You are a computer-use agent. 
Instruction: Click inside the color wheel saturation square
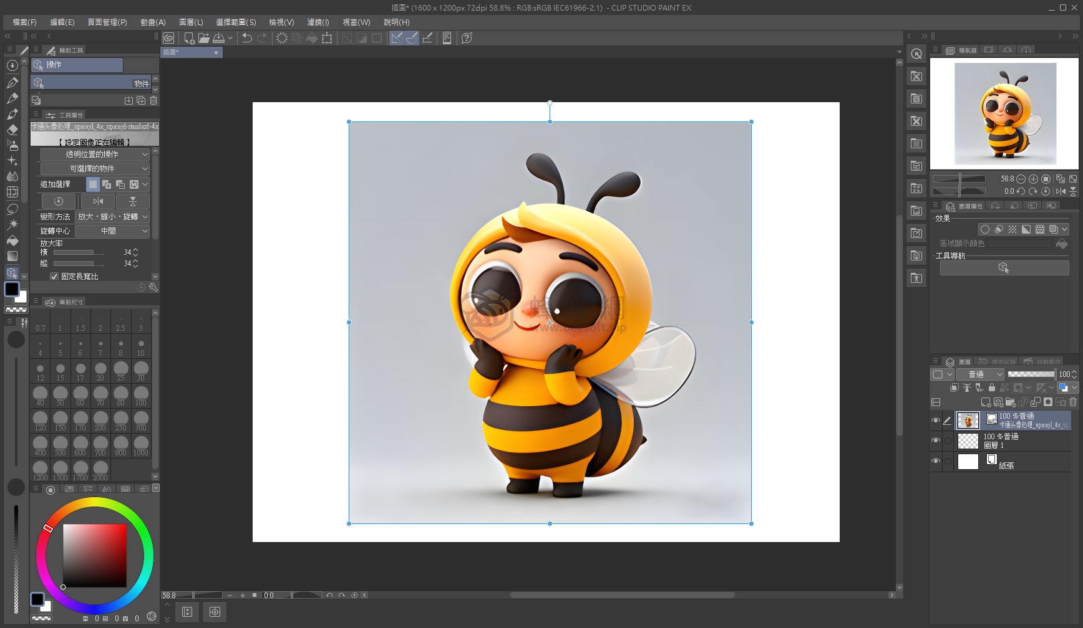coord(95,556)
